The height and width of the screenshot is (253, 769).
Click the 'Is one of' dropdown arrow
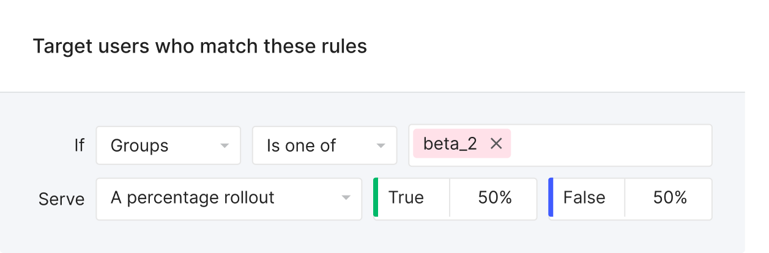pos(381,146)
